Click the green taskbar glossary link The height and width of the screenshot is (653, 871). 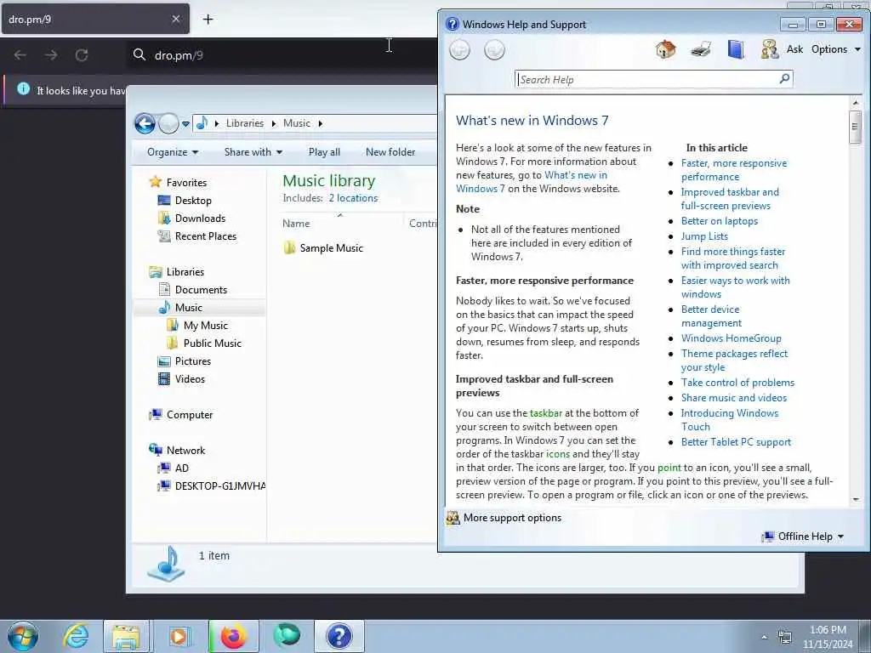(545, 413)
